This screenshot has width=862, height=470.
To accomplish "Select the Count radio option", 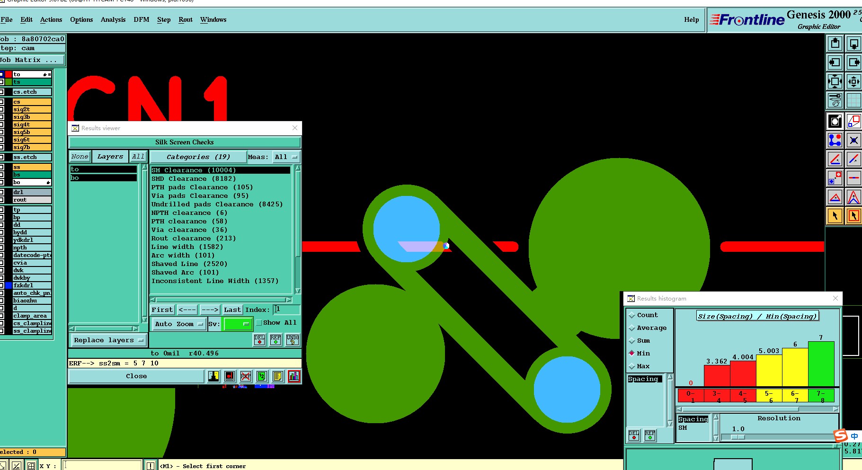I will pyautogui.click(x=631, y=315).
